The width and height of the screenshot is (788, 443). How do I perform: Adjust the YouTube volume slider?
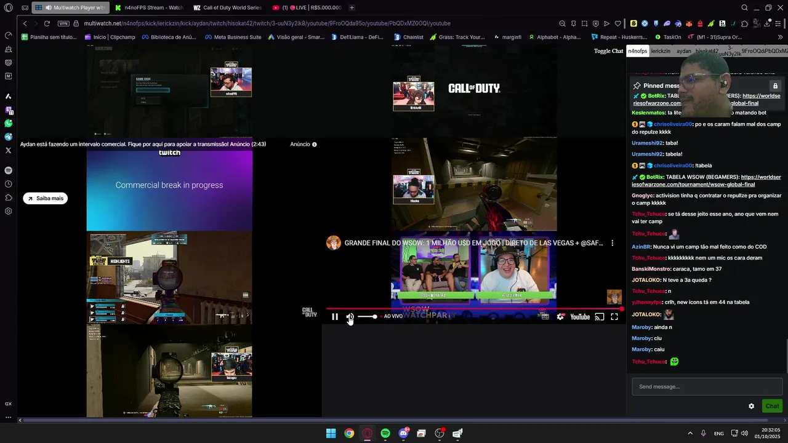click(368, 317)
